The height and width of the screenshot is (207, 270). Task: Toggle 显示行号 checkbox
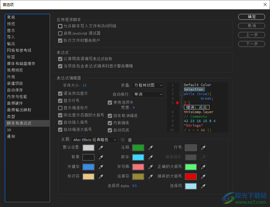click(60, 101)
